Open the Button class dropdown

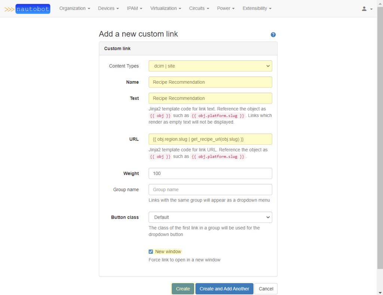click(210, 217)
